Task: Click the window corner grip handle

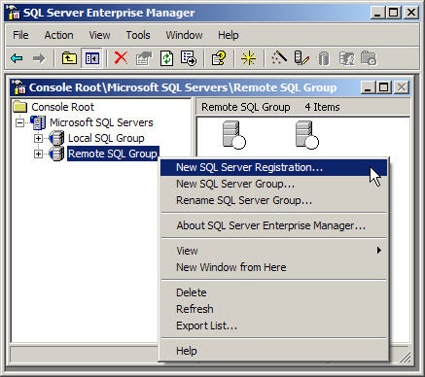Action: [x=406, y=358]
